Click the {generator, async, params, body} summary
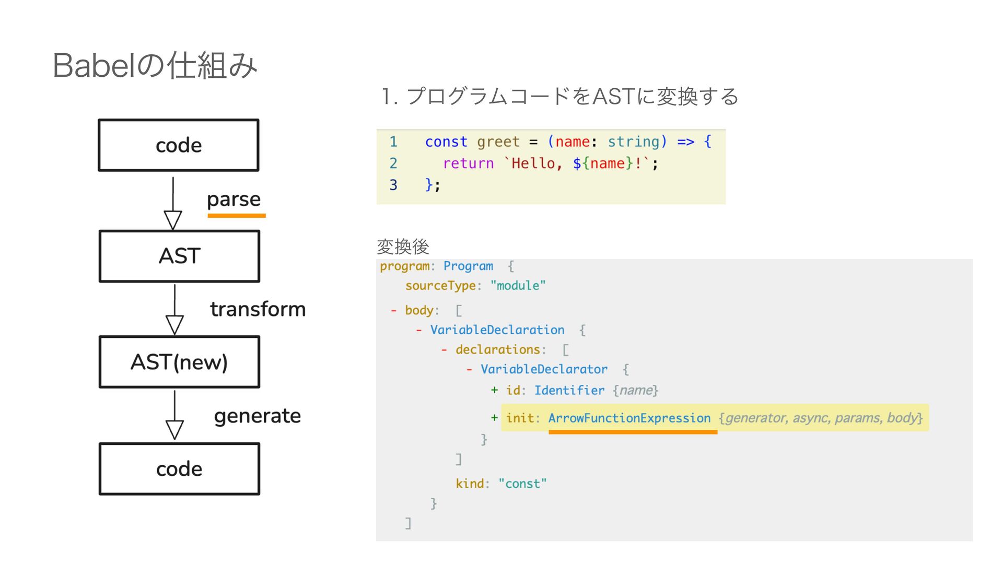1003x564 pixels. pos(821,418)
